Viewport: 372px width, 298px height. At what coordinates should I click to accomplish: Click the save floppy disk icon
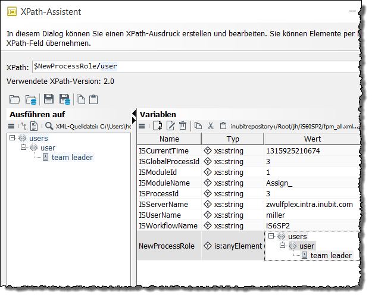tap(49, 99)
